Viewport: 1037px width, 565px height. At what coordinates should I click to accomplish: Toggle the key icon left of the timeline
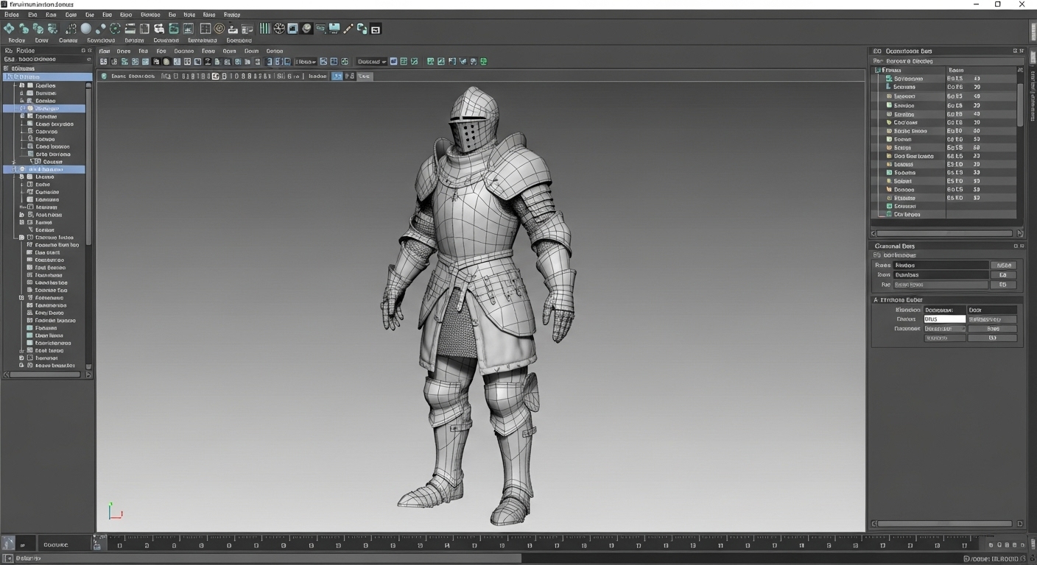click(x=96, y=544)
